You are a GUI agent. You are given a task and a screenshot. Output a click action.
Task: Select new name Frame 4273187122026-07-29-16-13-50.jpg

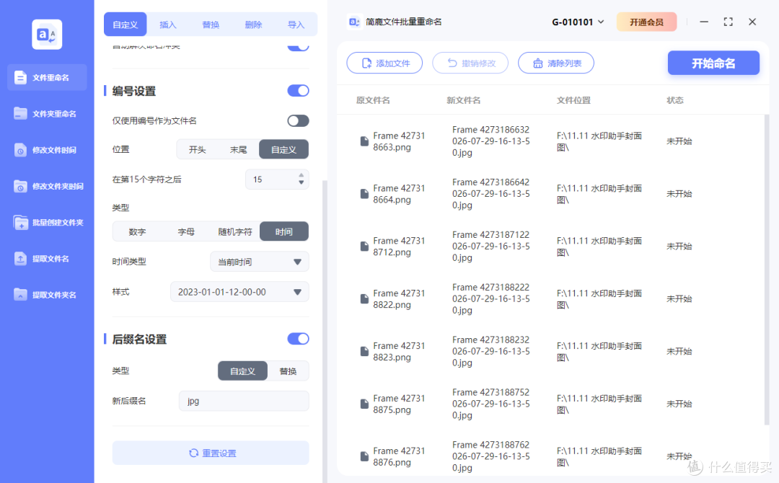[491, 247]
